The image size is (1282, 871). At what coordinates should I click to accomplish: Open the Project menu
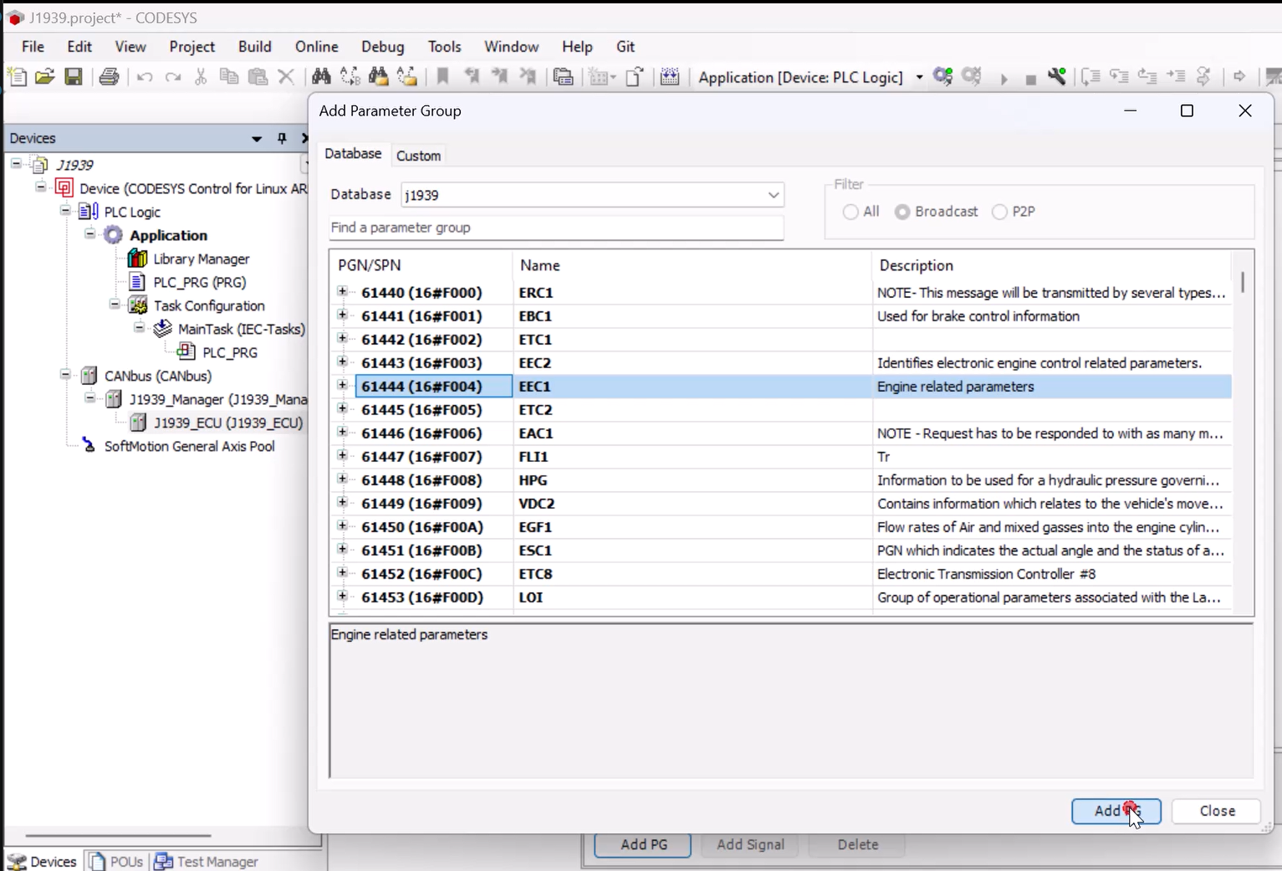(192, 47)
